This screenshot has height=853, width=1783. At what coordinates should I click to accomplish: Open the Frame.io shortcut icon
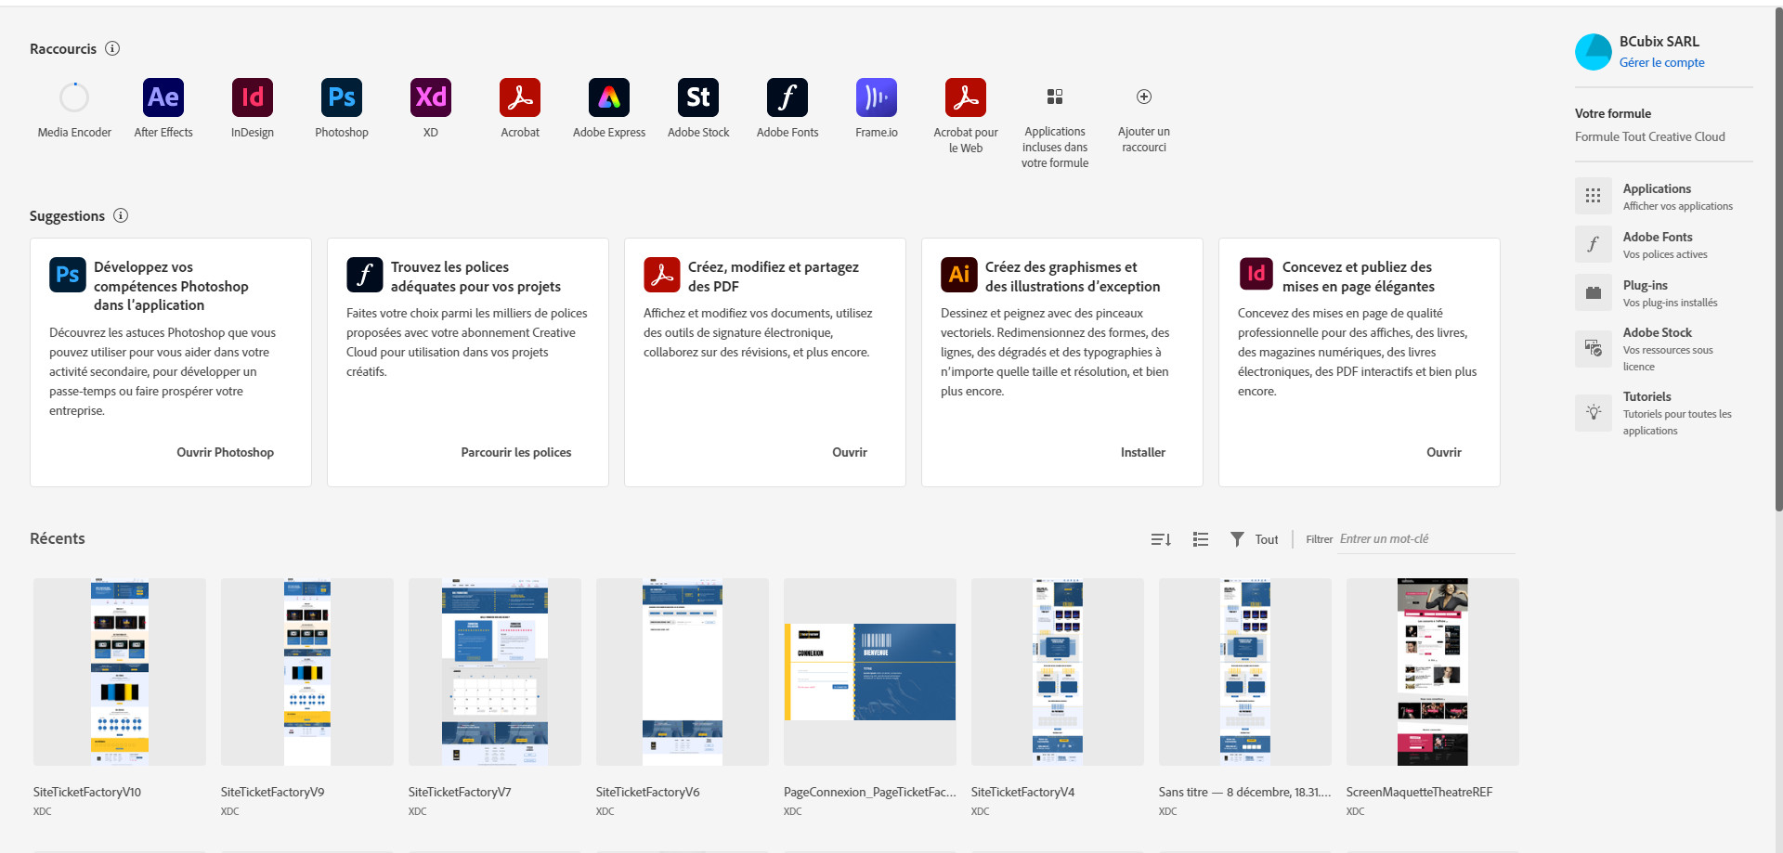pyautogui.click(x=877, y=97)
